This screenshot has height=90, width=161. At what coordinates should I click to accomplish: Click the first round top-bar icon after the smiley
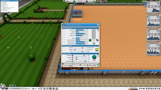tap(97, 1)
